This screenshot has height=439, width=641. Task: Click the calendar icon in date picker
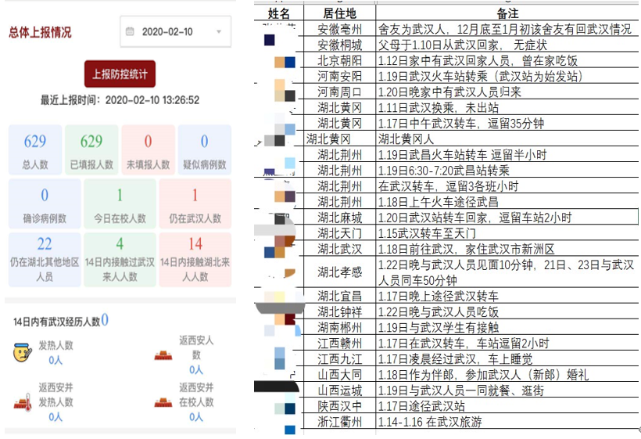tap(130, 32)
